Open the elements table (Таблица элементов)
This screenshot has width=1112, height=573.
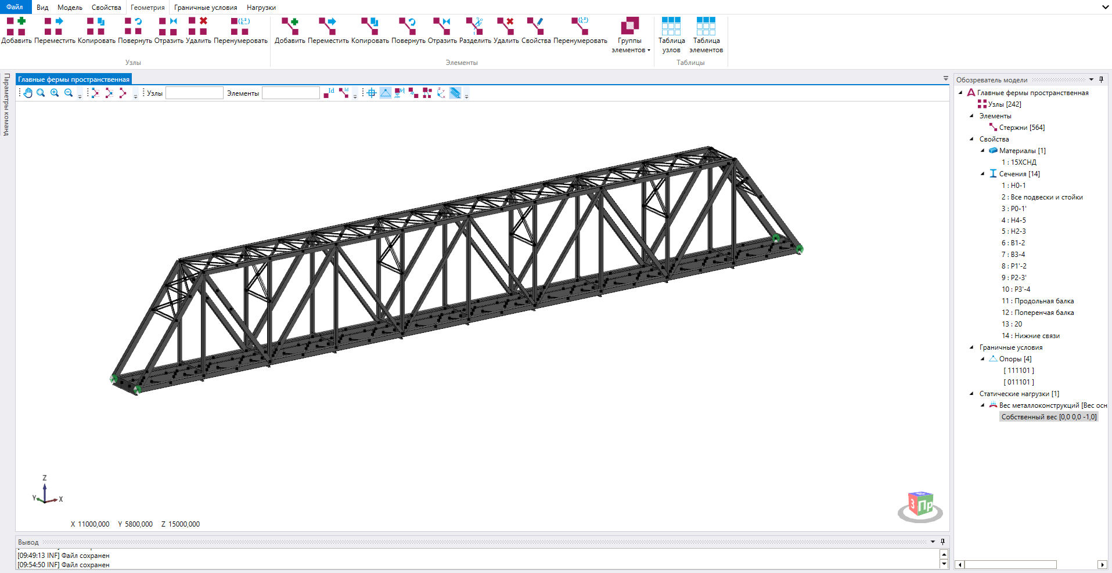click(706, 35)
